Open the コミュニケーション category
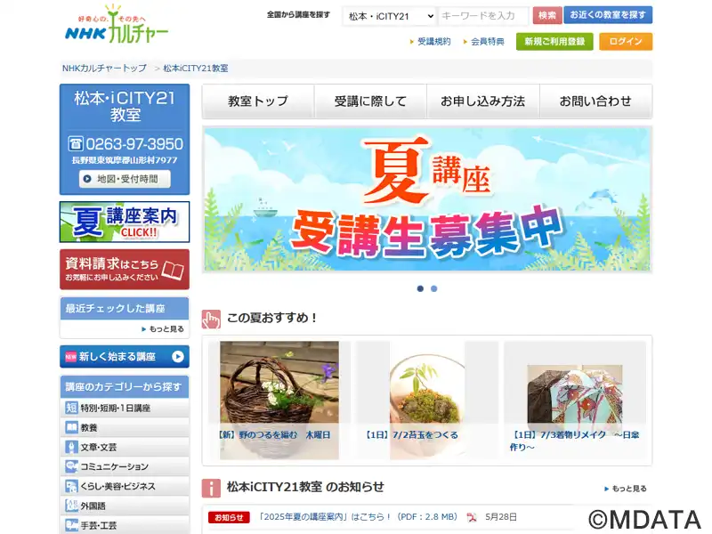Viewport: 712px width, 534px height. point(125,466)
